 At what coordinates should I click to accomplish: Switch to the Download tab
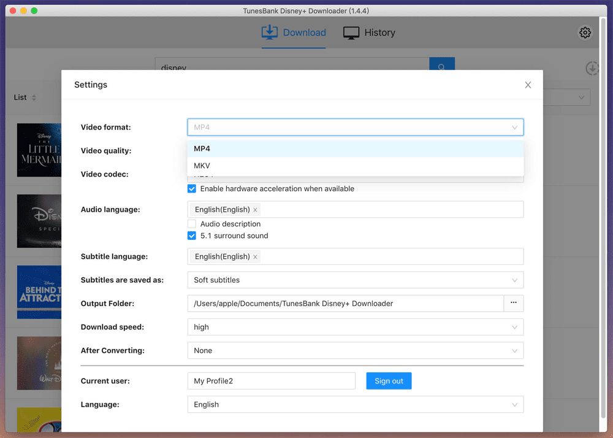tap(294, 33)
